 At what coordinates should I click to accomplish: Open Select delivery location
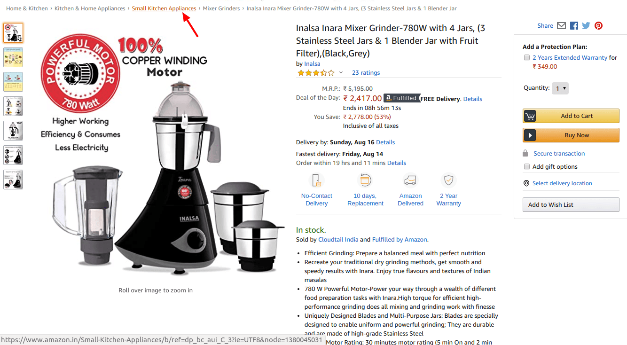coord(562,183)
